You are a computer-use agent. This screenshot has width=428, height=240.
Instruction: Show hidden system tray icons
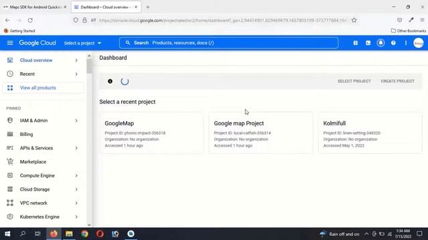366,234
